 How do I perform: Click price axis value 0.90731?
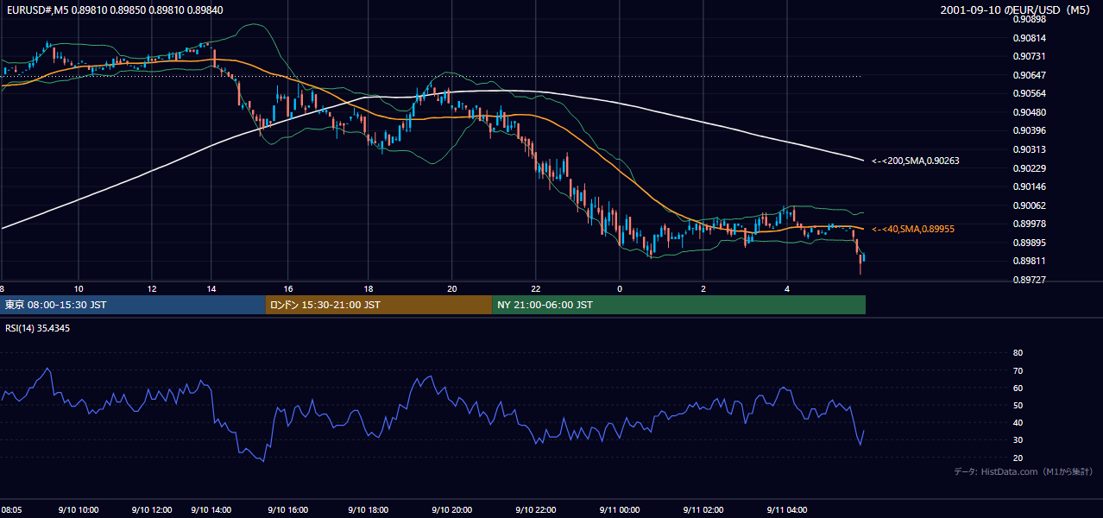coord(1031,56)
